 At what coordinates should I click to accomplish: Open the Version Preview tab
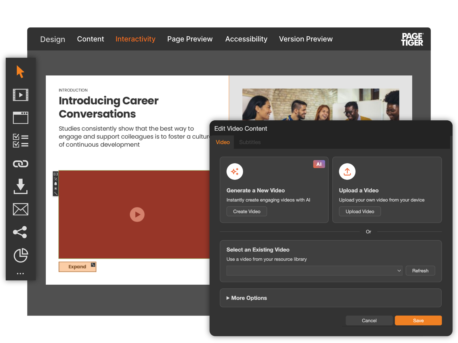(x=306, y=39)
